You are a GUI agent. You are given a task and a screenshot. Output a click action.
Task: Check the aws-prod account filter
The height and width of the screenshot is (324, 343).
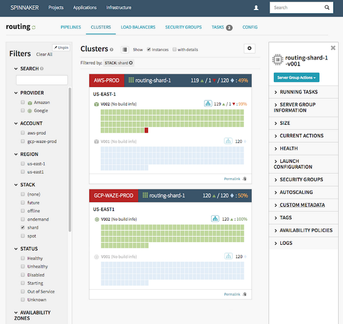(23, 133)
